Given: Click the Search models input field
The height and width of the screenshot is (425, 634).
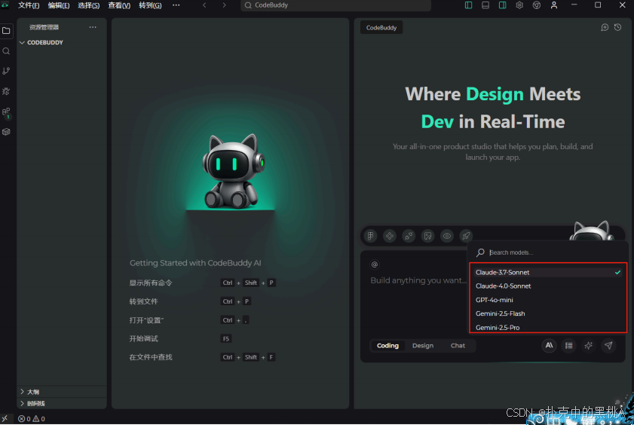Looking at the screenshot, I should pyautogui.click(x=548, y=252).
